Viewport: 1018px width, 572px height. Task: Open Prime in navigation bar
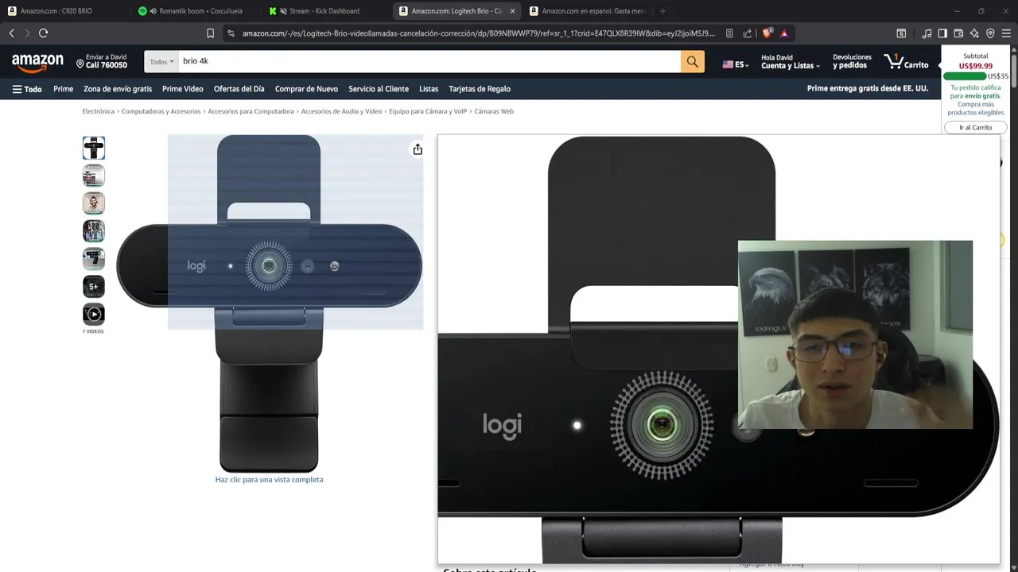pos(63,89)
